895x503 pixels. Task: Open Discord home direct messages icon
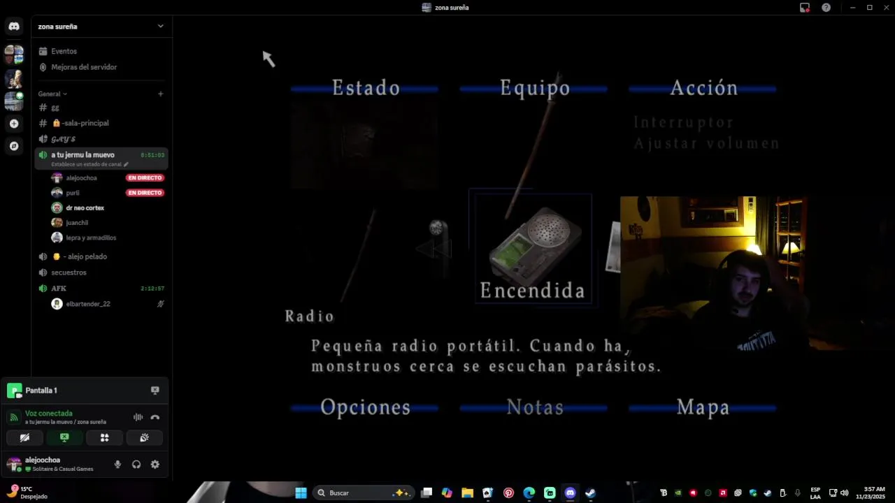pyautogui.click(x=14, y=27)
